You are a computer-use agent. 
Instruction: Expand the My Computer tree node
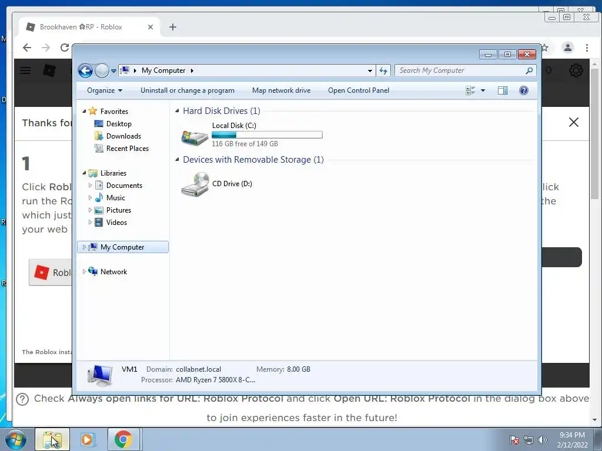(84, 247)
